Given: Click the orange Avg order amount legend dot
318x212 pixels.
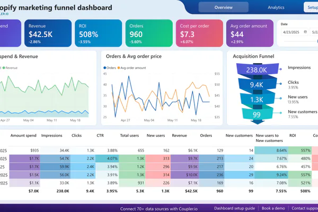Looking at the screenshot, I should tap(119, 68).
